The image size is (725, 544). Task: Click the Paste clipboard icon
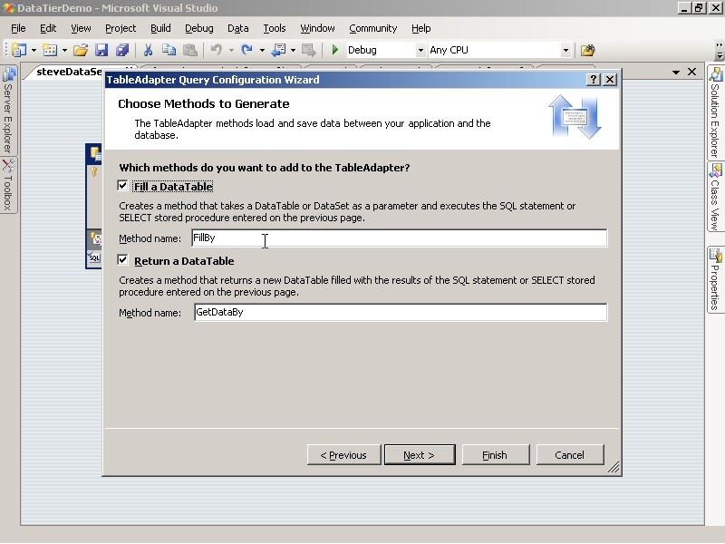(190, 50)
